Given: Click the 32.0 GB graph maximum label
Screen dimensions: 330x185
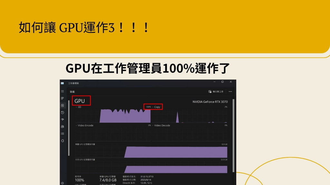Looking at the screenshot, I should pos(224,160).
